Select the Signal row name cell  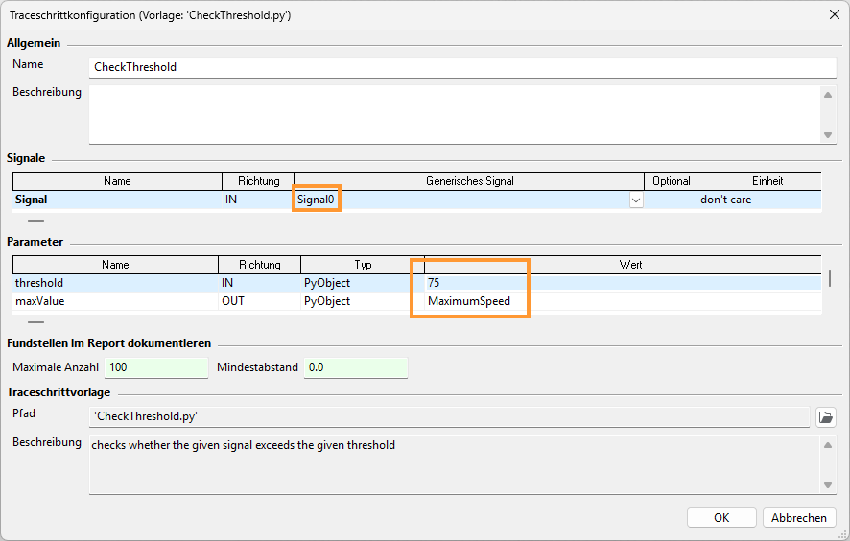coord(117,200)
